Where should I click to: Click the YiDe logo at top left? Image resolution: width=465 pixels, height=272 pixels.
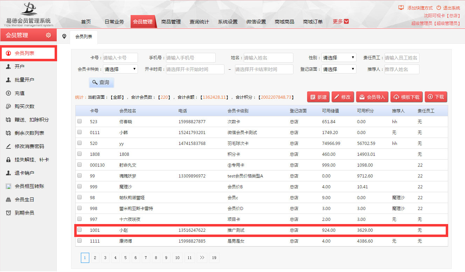pos(29,14)
